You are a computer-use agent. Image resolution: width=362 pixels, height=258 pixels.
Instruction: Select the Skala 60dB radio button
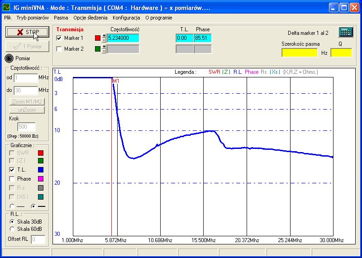[x=12, y=229]
